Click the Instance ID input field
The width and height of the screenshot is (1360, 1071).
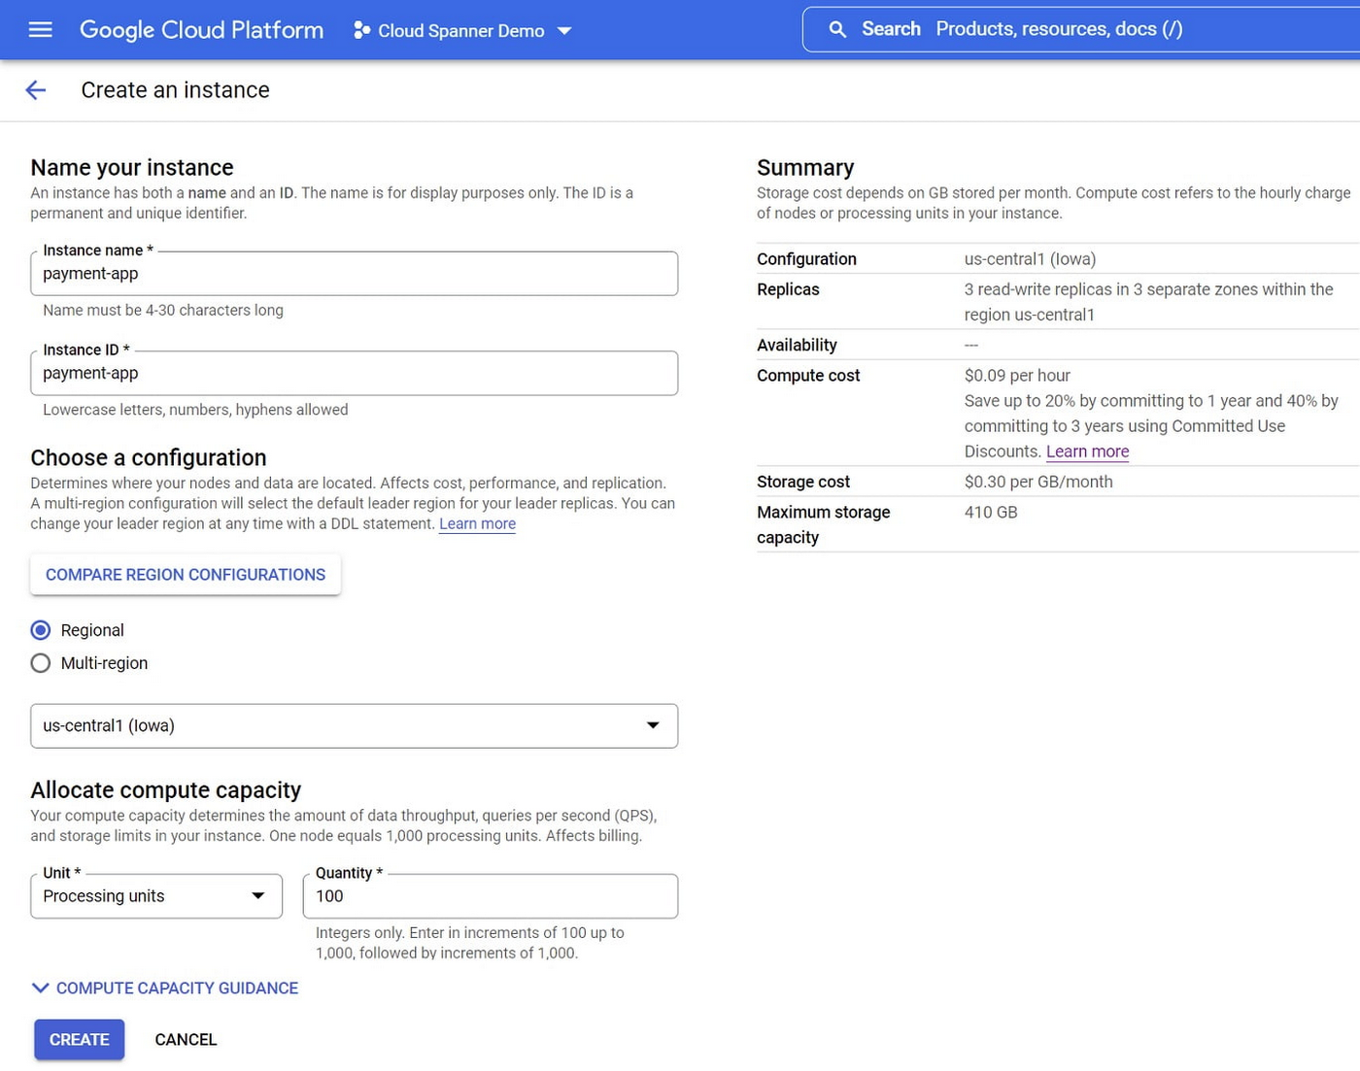click(355, 373)
